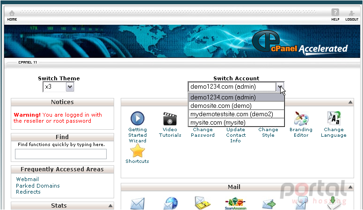This screenshot has height=210, width=363.
Task: Open the Shortcuts star icon
Action: 138,150
